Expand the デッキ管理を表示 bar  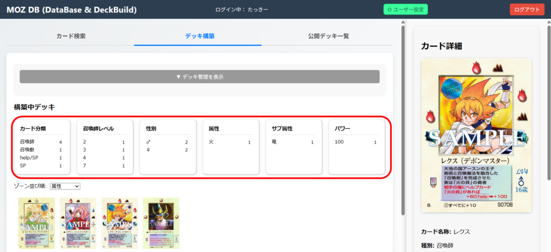pos(200,76)
